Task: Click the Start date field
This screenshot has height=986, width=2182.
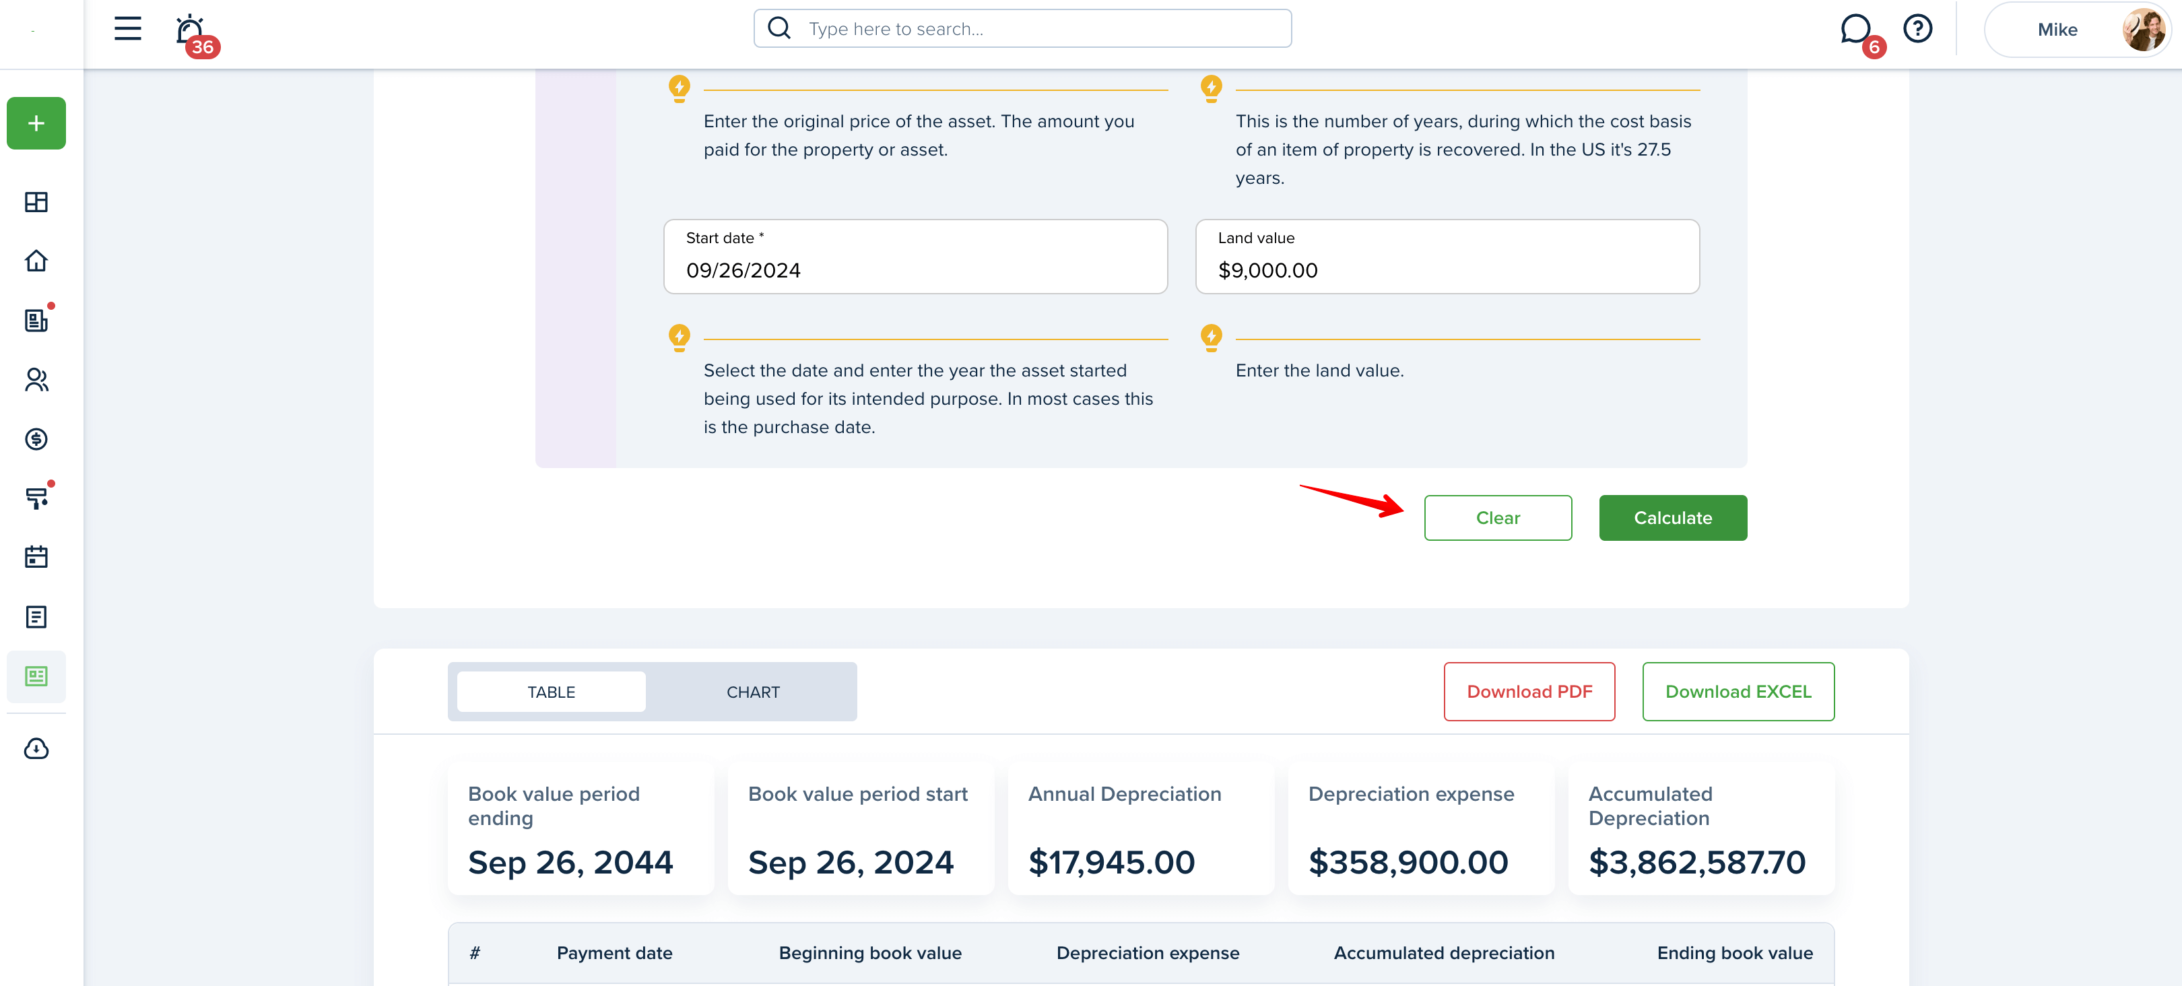Action: coord(916,257)
